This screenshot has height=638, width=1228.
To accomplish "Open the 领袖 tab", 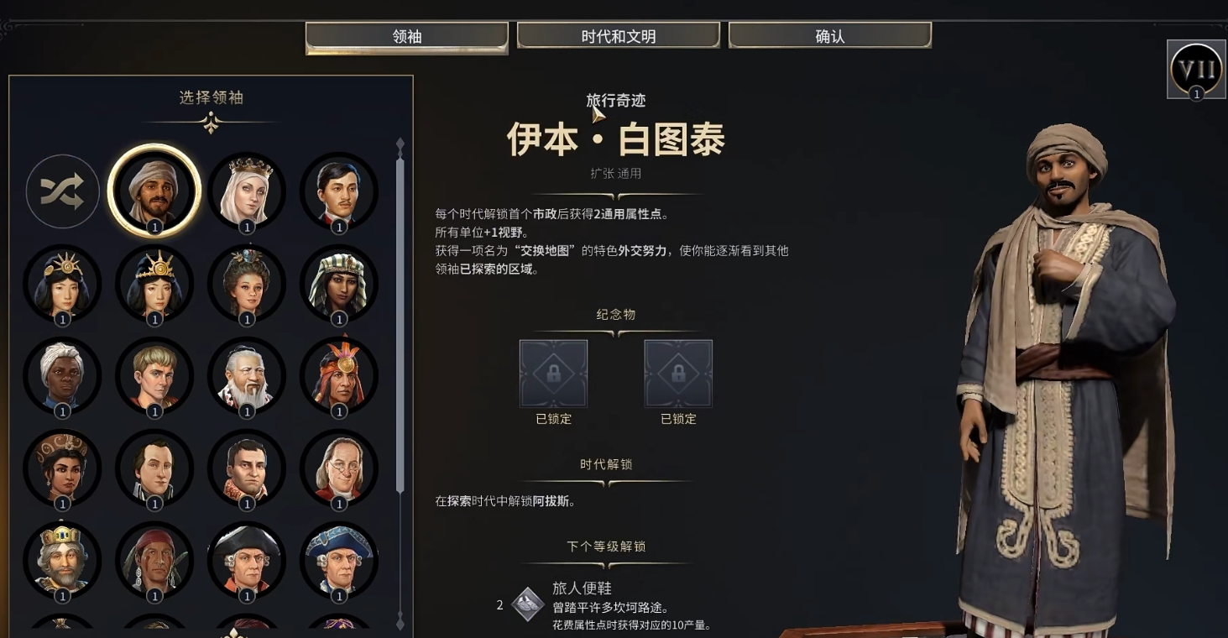I will click(407, 37).
